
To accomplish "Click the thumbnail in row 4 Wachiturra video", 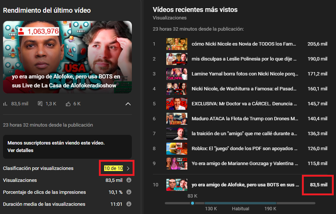I will coord(177,89).
